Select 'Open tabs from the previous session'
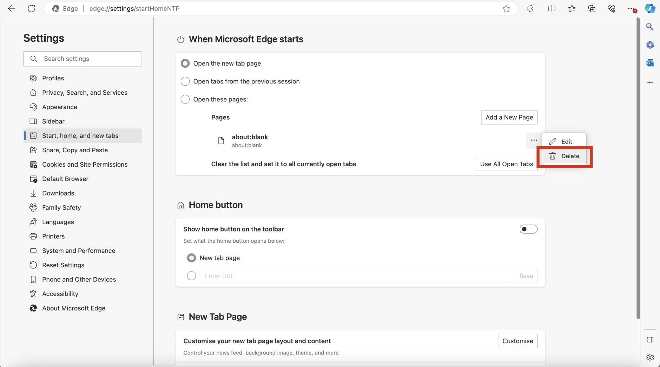This screenshot has height=367, width=660. tap(185, 81)
